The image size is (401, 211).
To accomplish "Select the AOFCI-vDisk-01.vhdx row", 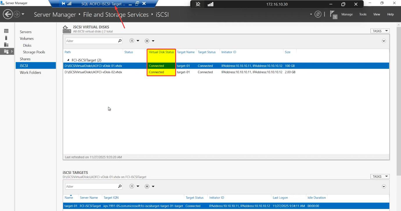I will pos(226,66).
